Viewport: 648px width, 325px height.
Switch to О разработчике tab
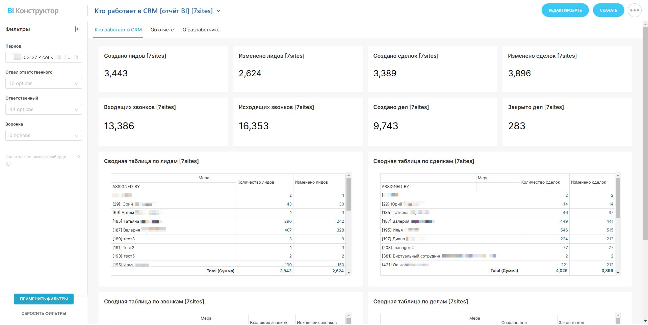(x=201, y=30)
